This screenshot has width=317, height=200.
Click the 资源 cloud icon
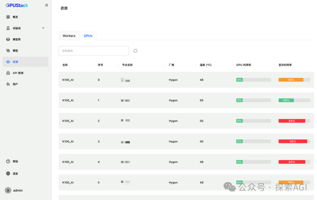pos(8,62)
